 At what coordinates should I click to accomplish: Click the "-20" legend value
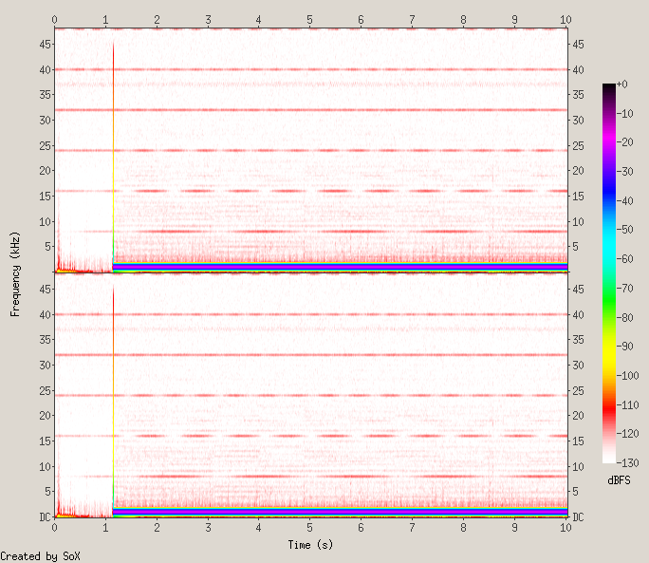625,142
